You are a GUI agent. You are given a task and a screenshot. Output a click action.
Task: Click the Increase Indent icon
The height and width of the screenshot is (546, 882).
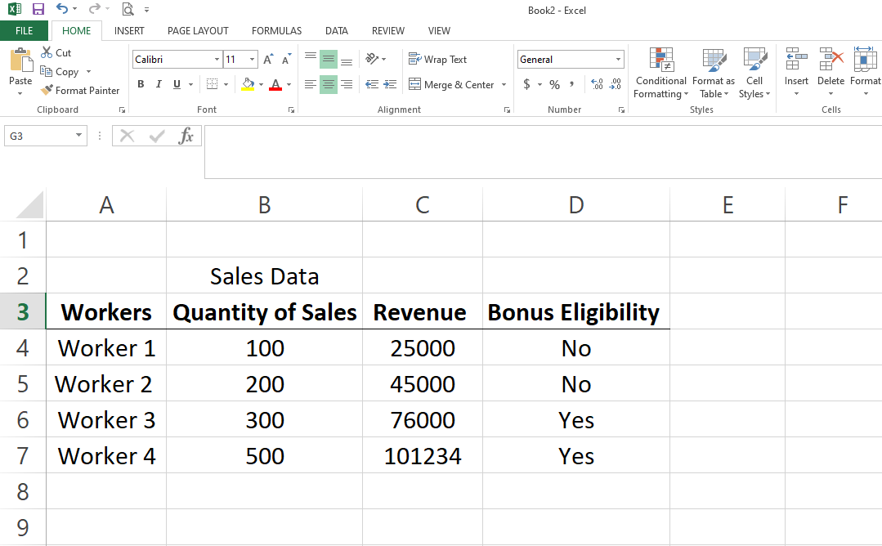pos(391,84)
